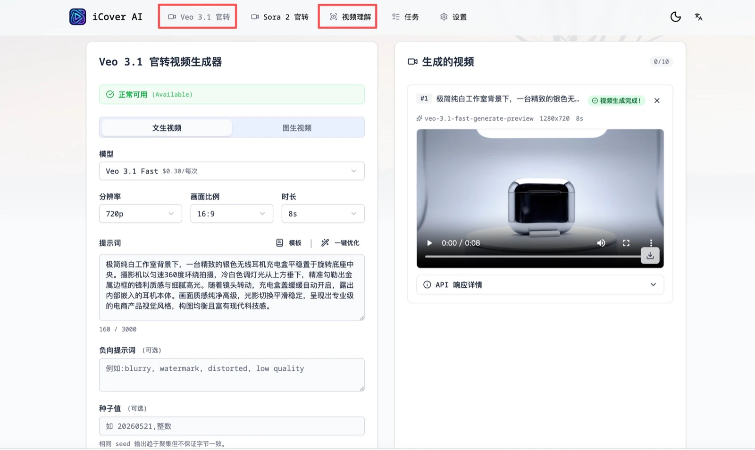This screenshot has width=755, height=450.
Task: Open the 8s duration dropdown
Action: tap(323, 214)
